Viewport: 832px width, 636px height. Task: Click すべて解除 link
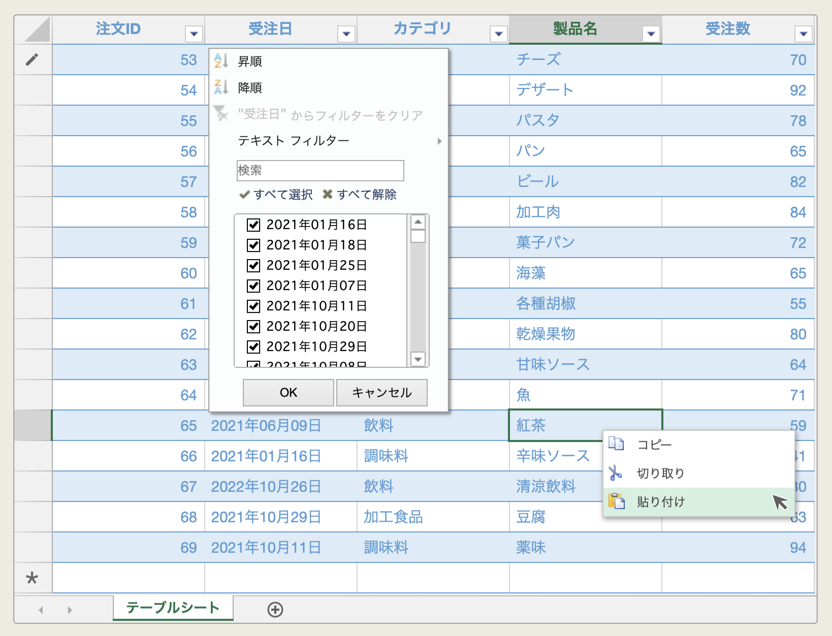point(366,195)
